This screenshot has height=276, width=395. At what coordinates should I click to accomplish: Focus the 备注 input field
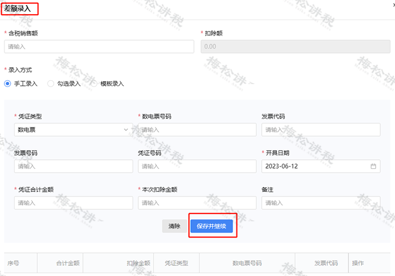pos(321,203)
